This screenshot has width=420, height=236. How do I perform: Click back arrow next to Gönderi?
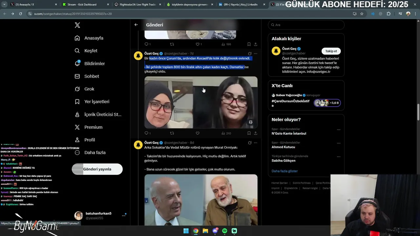click(136, 25)
